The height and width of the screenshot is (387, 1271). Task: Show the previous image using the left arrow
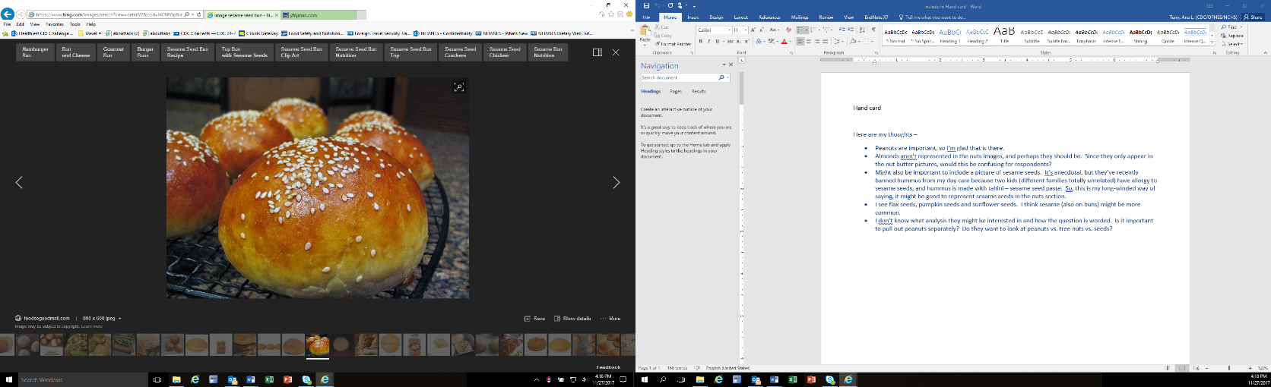tap(19, 182)
